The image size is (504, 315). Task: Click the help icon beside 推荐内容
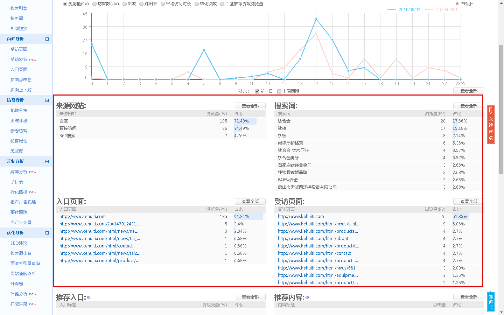coord(307,297)
